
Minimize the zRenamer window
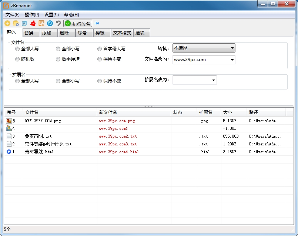click(263, 4)
